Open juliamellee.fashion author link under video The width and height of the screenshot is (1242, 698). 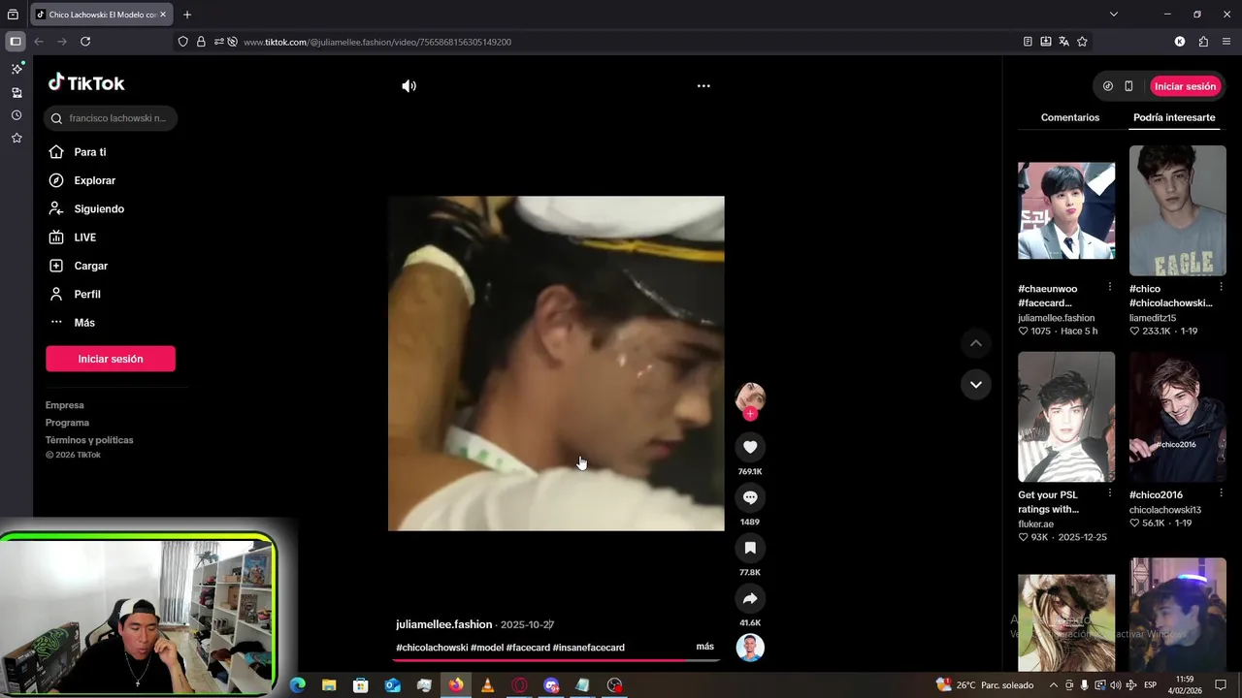click(x=443, y=625)
